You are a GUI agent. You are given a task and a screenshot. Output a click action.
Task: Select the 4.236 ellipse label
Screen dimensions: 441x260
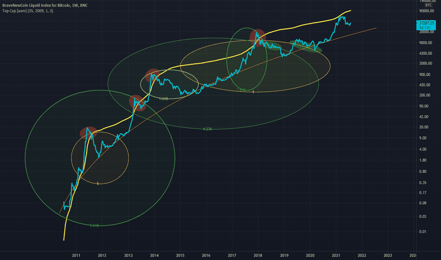[207, 129]
